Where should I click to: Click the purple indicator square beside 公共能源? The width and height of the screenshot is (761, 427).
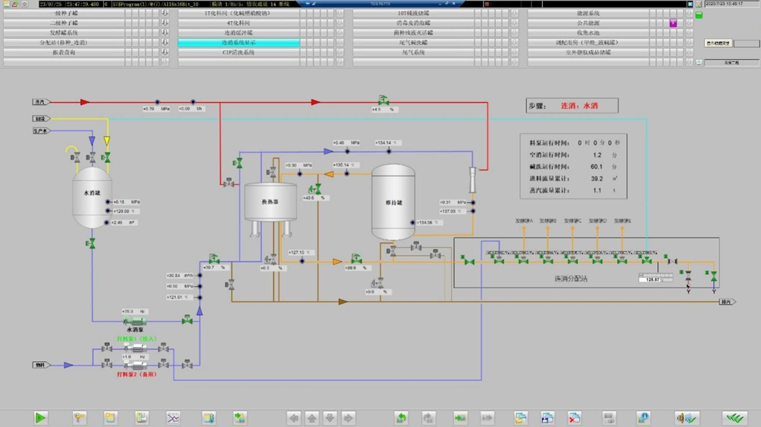(x=672, y=23)
